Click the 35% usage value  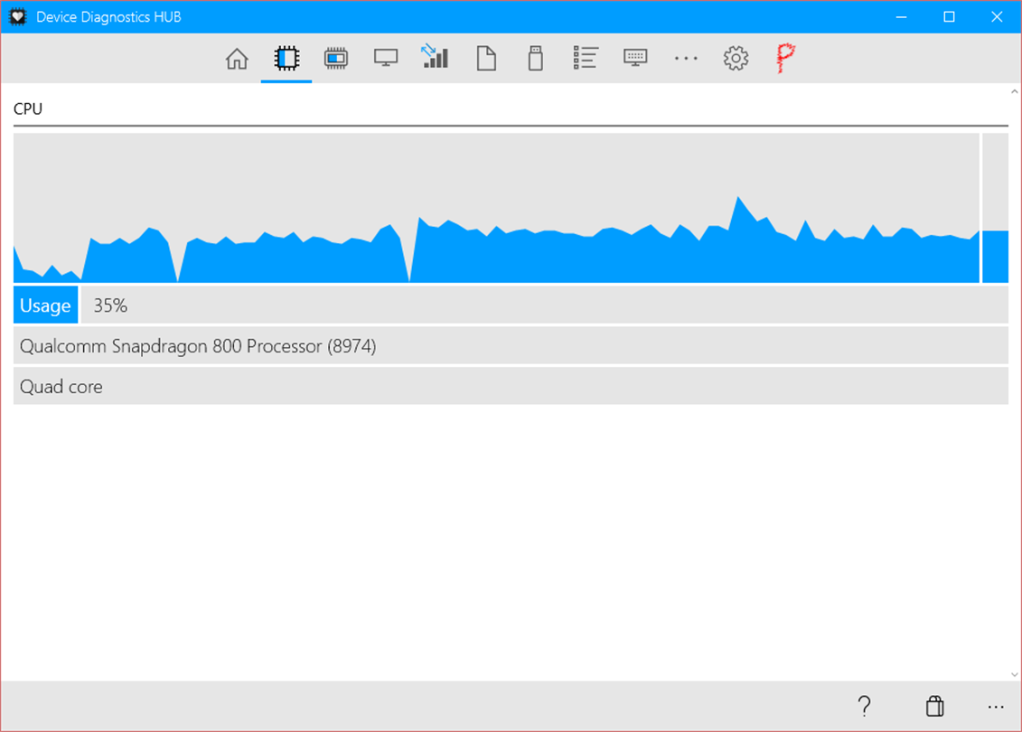[110, 305]
